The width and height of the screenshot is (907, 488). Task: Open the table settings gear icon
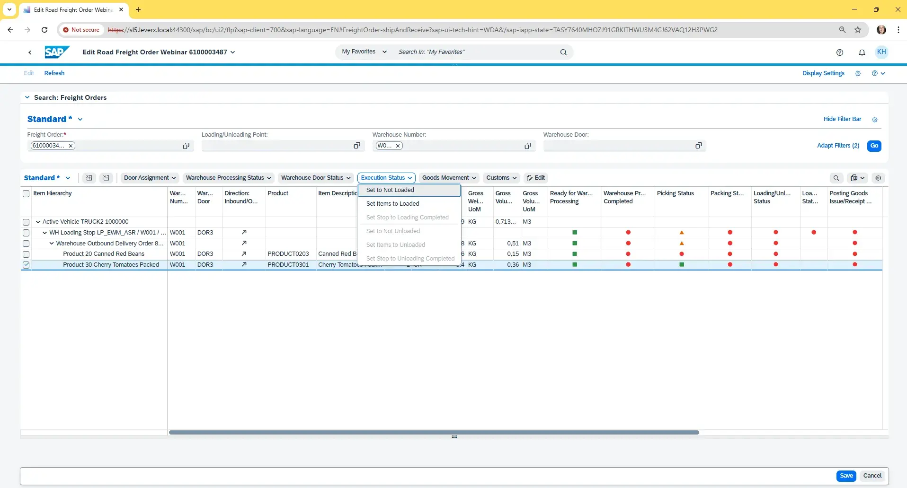(878, 178)
